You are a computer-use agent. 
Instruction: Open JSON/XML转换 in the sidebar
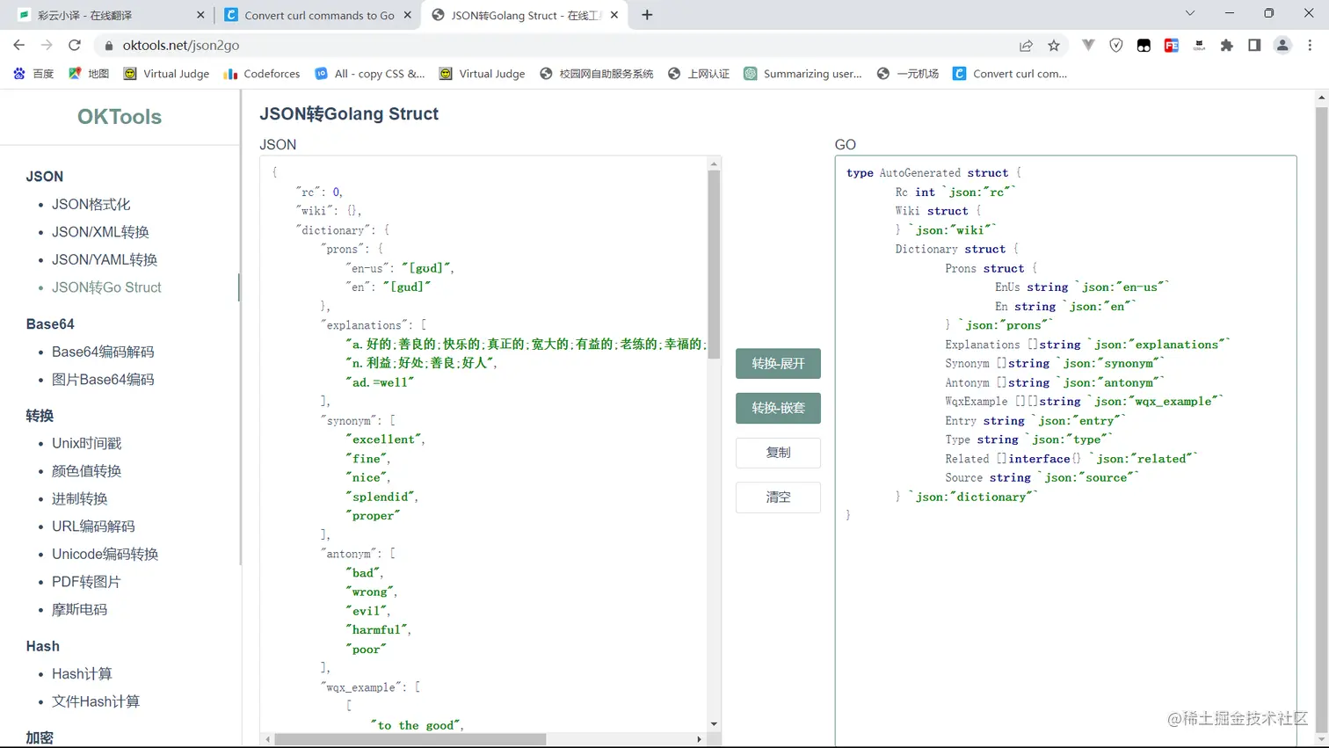[x=100, y=232]
